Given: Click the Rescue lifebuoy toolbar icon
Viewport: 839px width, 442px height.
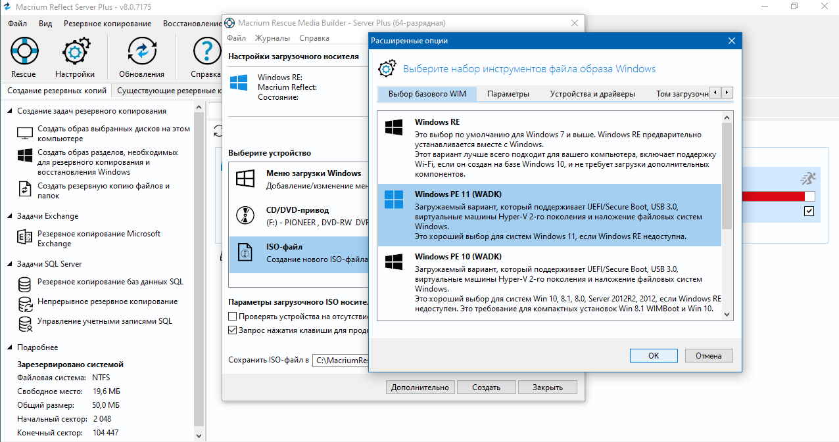Looking at the screenshot, I should point(24,51).
